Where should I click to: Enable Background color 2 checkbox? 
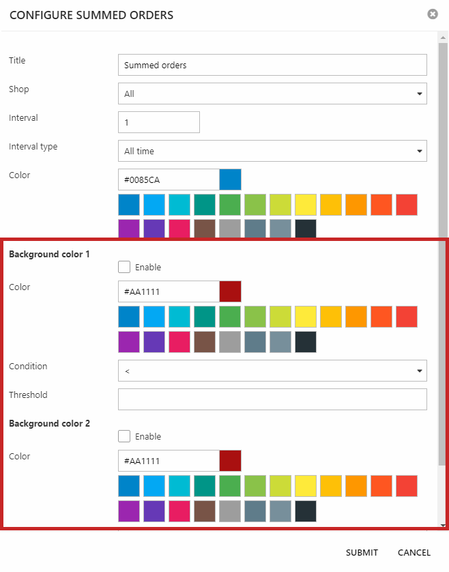(x=124, y=436)
